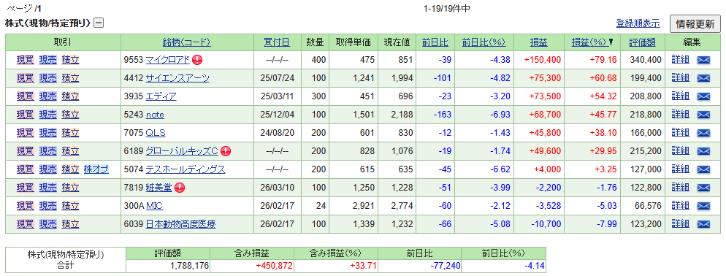The width and height of the screenshot is (726, 276).
Task: Open 詳細 for the グローバルキッズC row
Action: click(x=680, y=151)
